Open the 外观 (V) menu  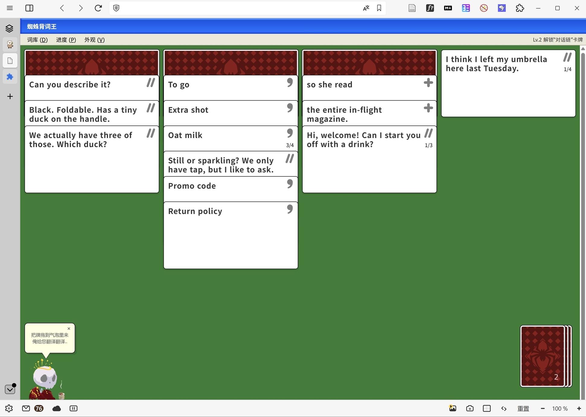94,40
